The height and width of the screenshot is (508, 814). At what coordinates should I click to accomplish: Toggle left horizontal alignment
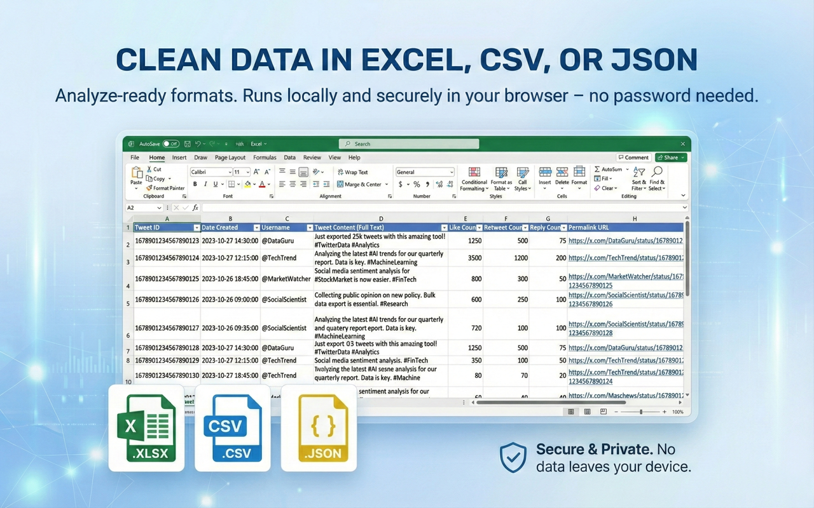pos(282,184)
